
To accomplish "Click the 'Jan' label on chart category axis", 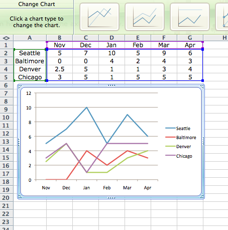I will pos(86,188).
